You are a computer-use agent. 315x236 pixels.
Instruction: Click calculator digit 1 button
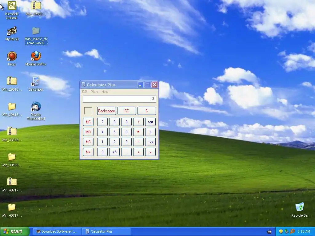(102, 142)
